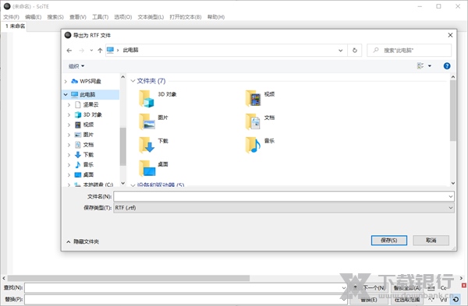Open the 工具(T) menu
Viewport: 468px width, 306px height.
pyautogui.click(x=101, y=17)
